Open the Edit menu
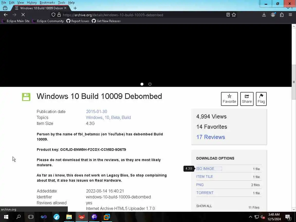The height and width of the screenshot is (222, 296). pyautogui.click(x=12, y=3)
